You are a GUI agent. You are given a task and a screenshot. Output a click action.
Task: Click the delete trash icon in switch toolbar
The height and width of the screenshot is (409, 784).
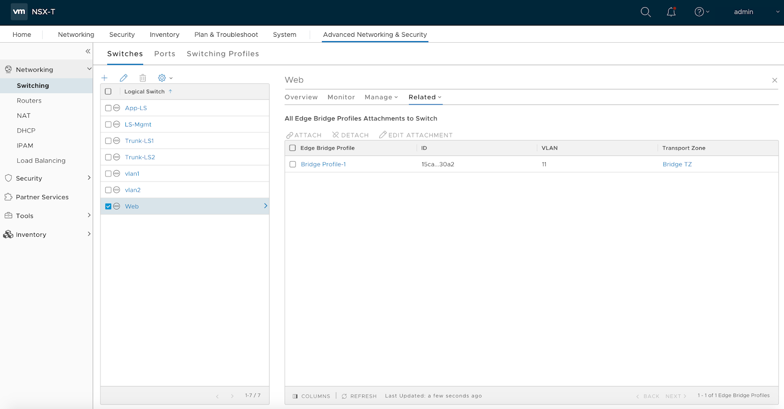coord(143,78)
